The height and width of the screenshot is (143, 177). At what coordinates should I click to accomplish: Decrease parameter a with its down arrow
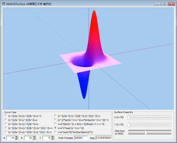16,139
